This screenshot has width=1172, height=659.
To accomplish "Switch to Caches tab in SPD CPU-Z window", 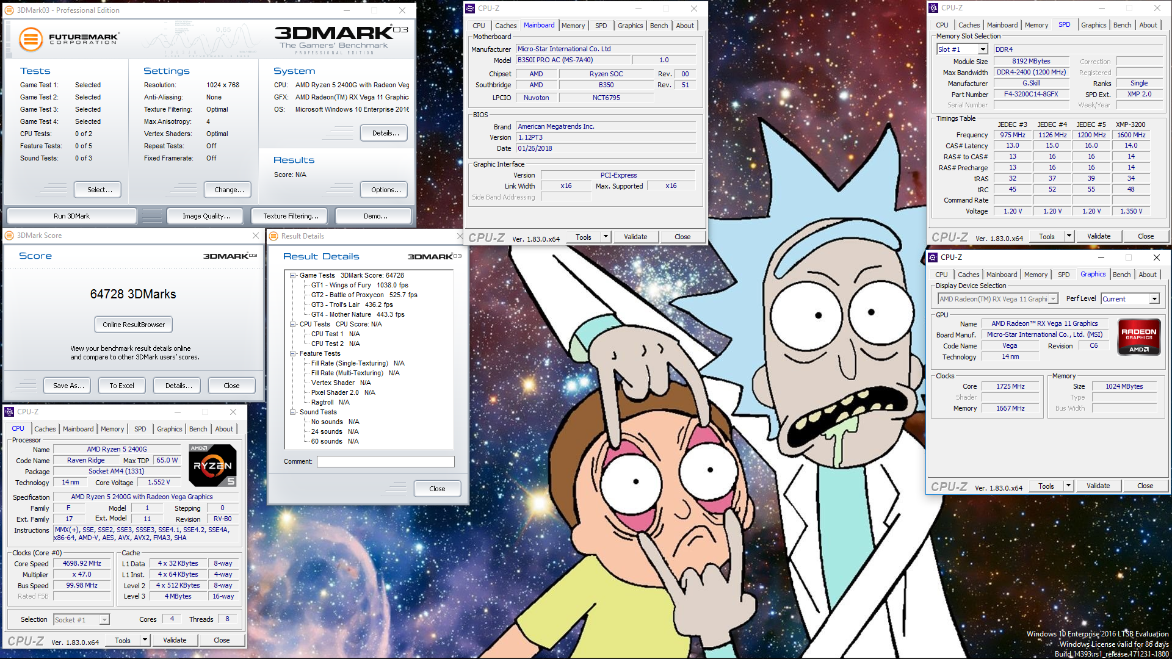I will (x=969, y=25).
